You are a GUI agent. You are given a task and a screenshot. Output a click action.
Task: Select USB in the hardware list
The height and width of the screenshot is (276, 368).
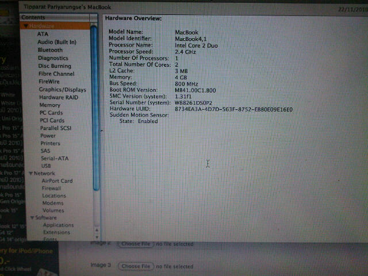point(46,166)
